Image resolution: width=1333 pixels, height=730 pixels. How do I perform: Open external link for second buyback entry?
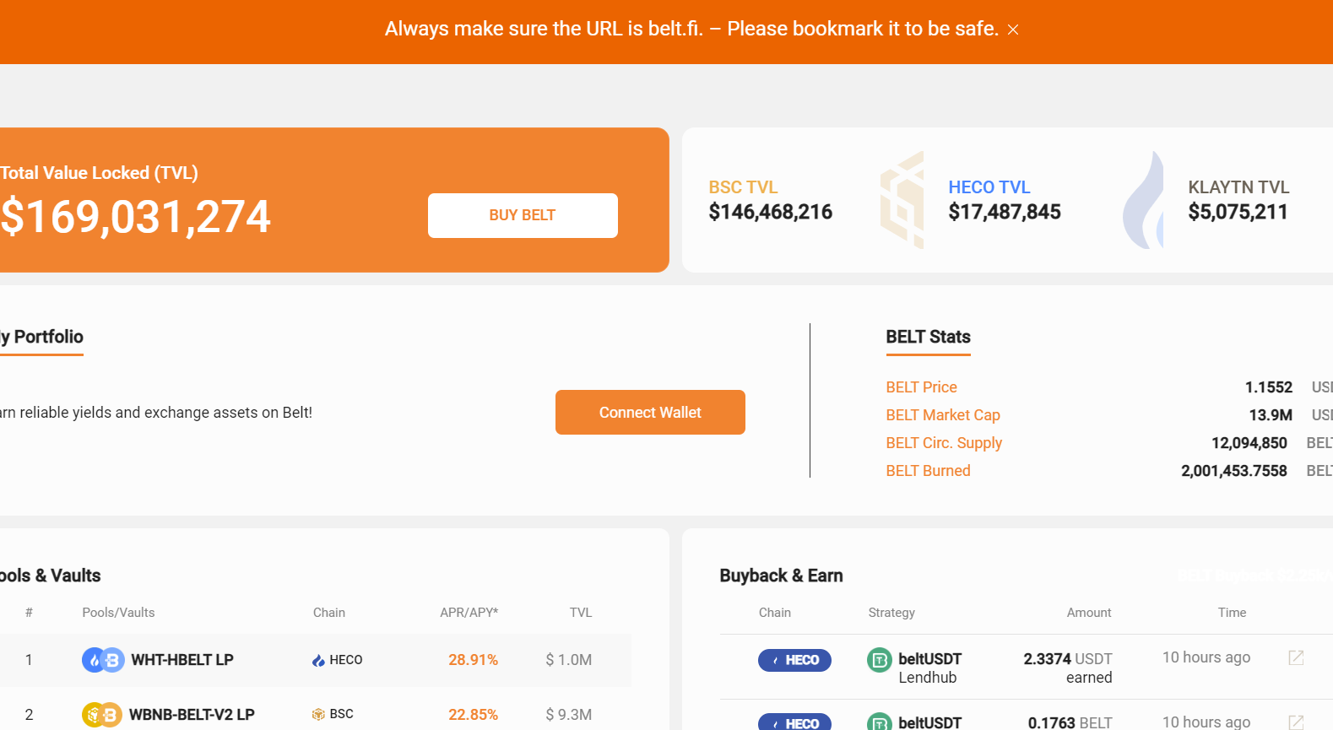(1296, 722)
